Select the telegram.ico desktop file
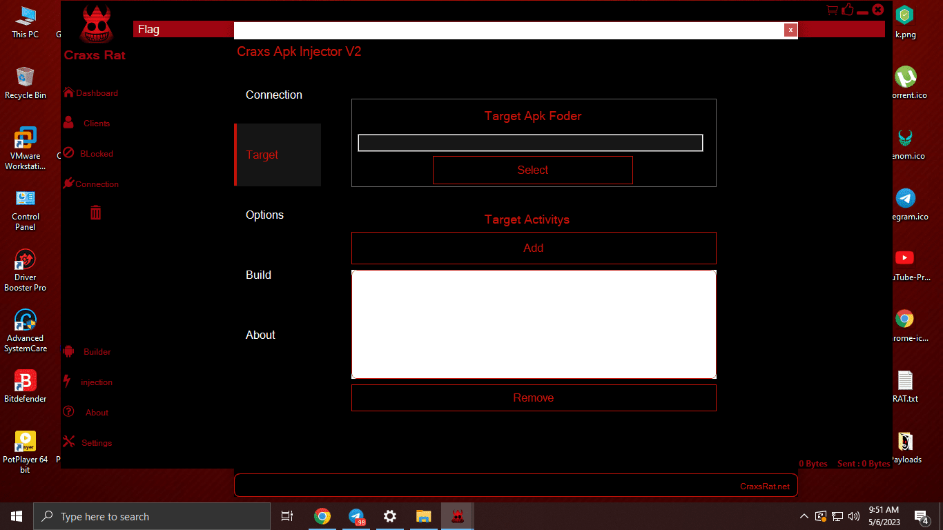Image resolution: width=943 pixels, height=530 pixels. point(905,204)
